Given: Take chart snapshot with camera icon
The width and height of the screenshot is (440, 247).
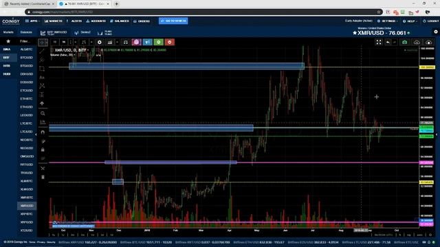Looking at the screenshot, I should [x=405, y=43].
